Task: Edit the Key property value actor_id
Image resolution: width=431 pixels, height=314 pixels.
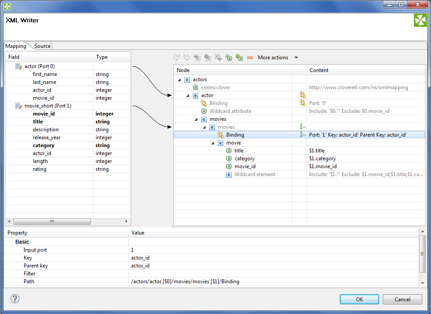Action: (274, 258)
